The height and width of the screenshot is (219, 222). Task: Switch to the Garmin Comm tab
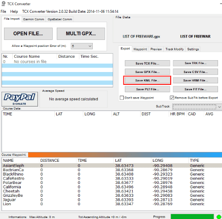[34, 19]
